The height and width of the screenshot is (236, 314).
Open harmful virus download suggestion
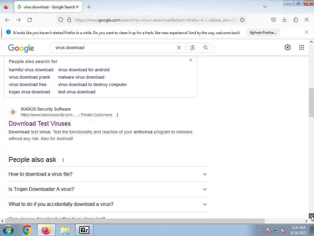(x=31, y=70)
